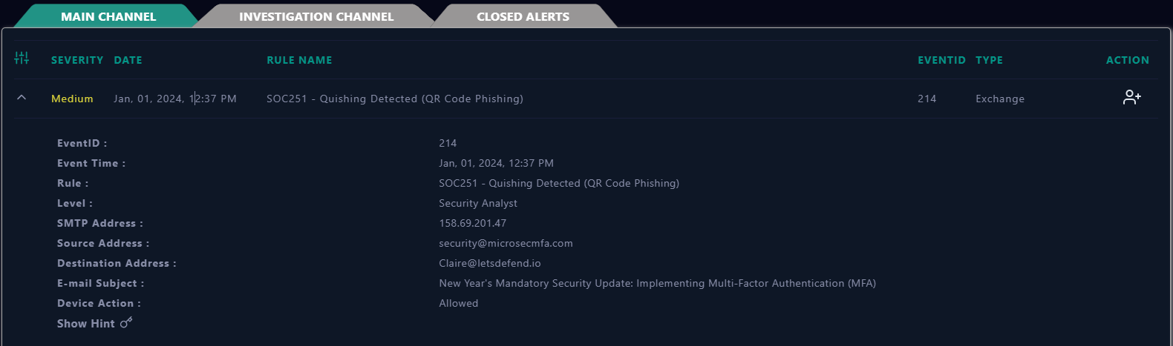The height and width of the screenshot is (346, 1173).
Task: Click the key icon beside Show Hint
Action: [x=126, y=322]
